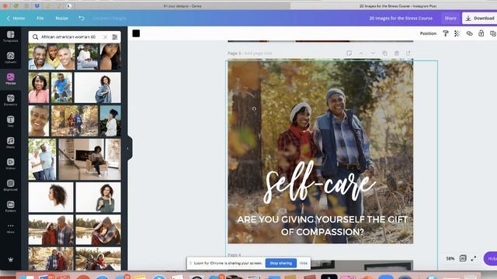Open the grid view page manager
Image resolution: width=497 pixels, height=279 pixels.
[463, 258]
